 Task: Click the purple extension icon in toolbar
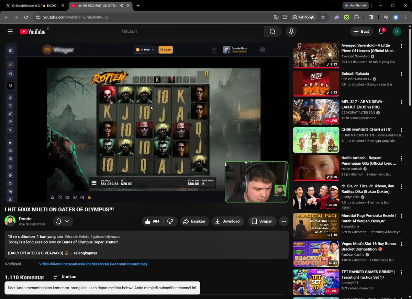[337, 17]
